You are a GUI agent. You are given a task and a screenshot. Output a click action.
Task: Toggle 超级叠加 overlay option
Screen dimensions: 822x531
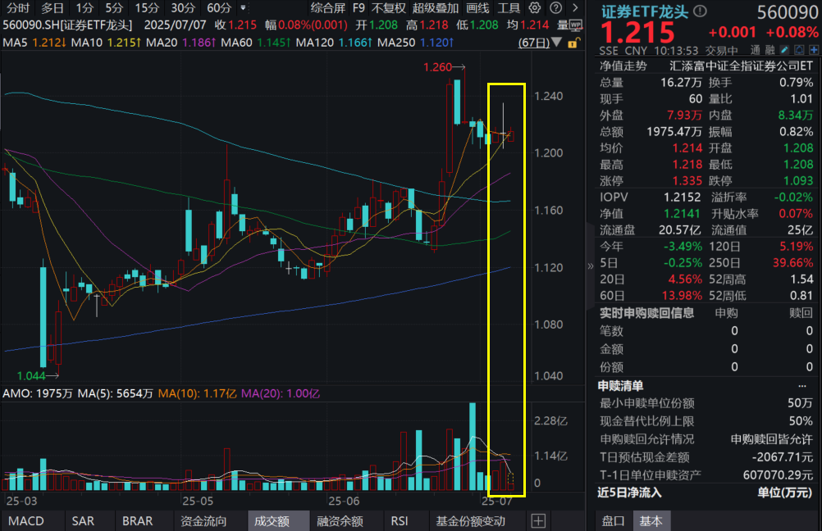coord(436,8)
